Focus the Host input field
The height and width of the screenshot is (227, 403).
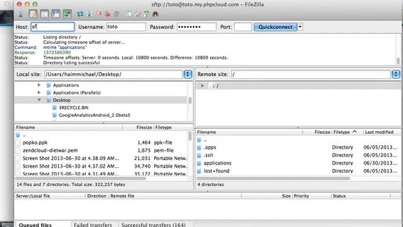tap(53, 26)
